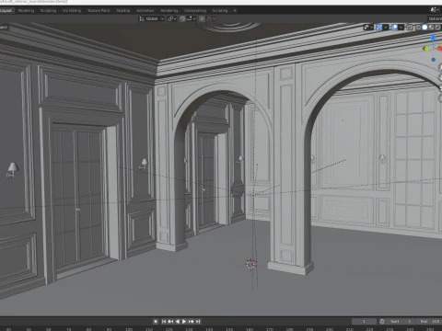Screen dimensions: 442x331
Task: Toggle preview range clock icon
Action: pyautogui.click(x=382, y=322)
